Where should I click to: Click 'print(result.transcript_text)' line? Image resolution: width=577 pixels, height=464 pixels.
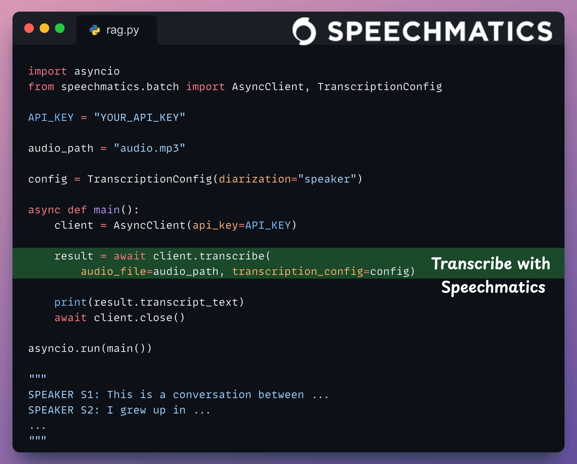[x=150, y=302]
